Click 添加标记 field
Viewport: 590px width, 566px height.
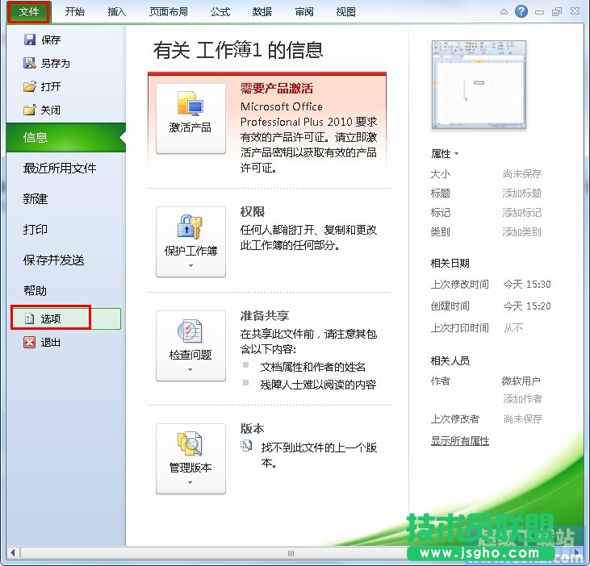[522, 213]
